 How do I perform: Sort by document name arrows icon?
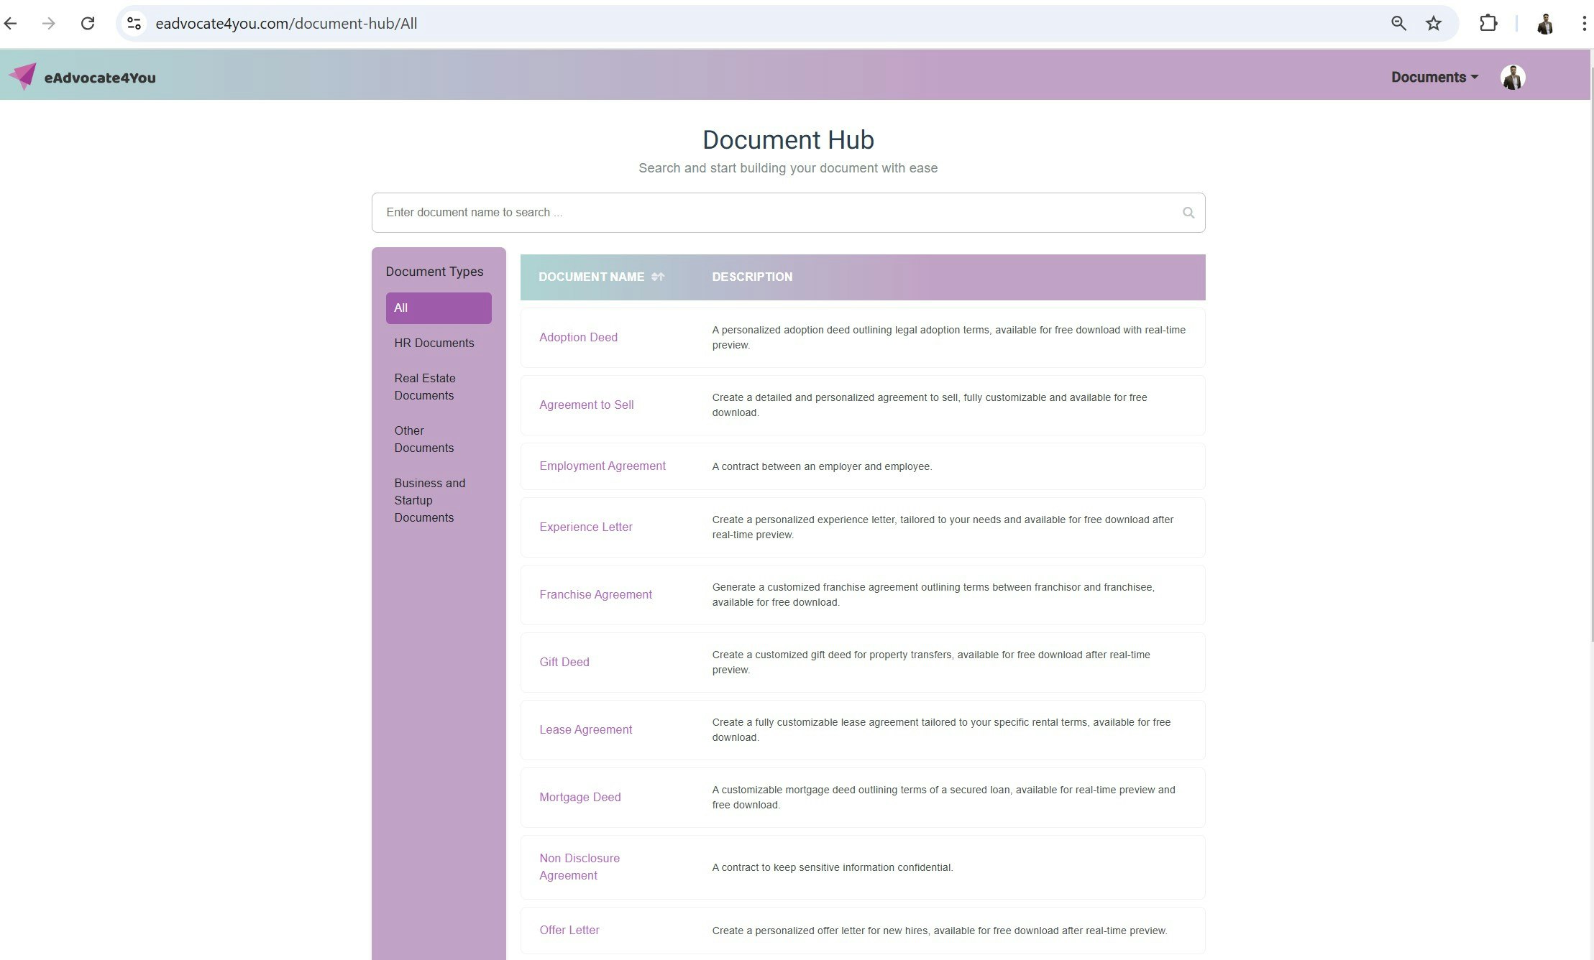tap(657, 277)
